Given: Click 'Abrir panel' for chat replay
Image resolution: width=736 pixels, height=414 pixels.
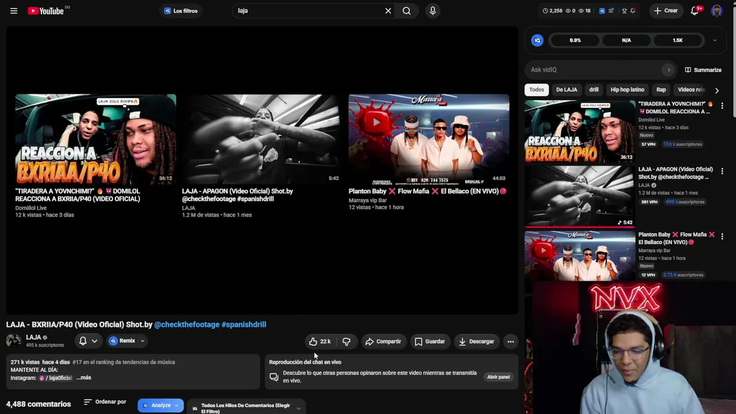Looking at the screenshot, I should [499, 377].
